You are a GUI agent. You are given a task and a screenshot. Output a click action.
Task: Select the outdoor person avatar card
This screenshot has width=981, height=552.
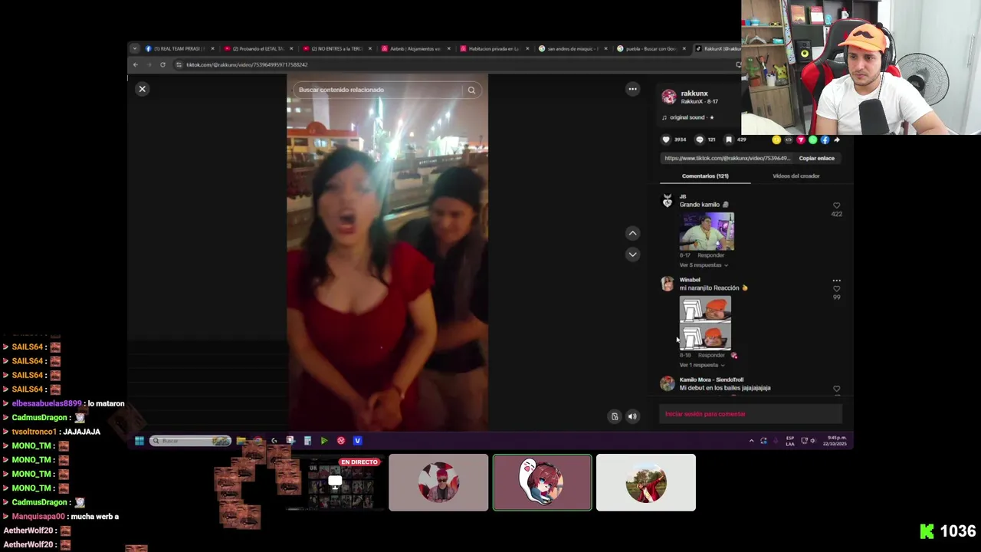pos(646,482)
